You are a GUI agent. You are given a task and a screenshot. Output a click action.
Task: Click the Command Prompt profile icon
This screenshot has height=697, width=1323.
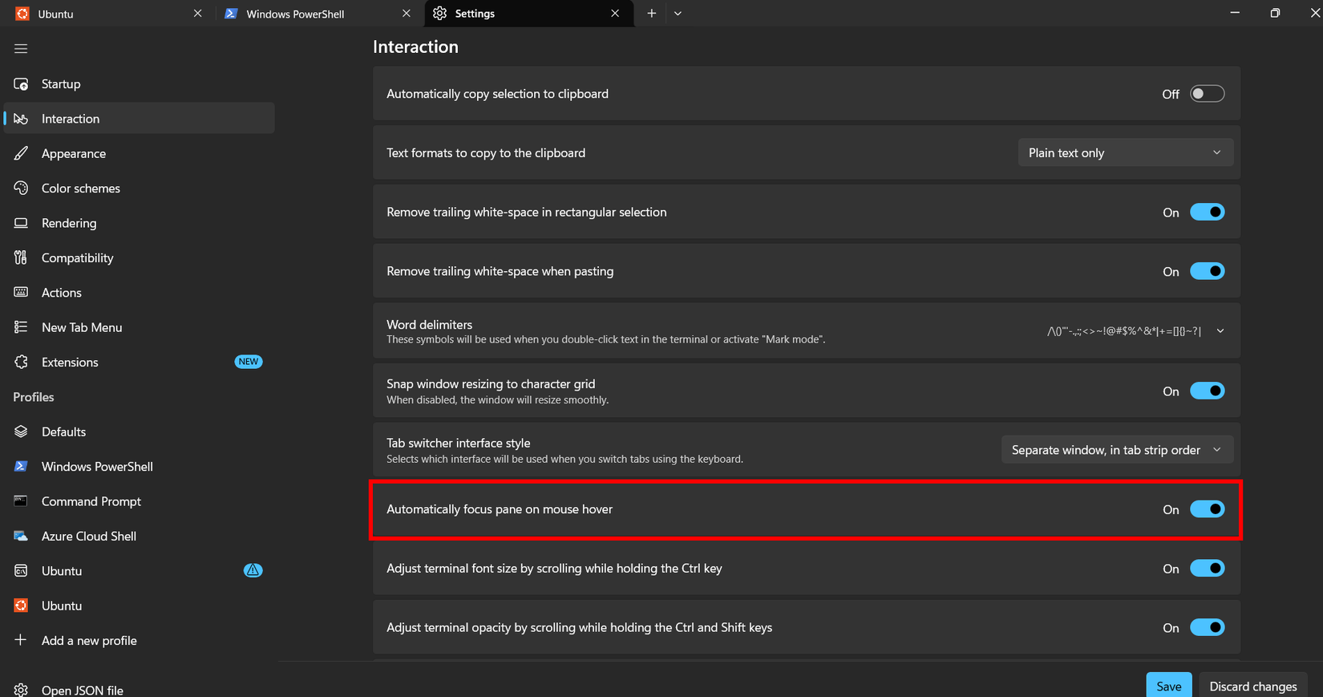(x=21, y=501)
